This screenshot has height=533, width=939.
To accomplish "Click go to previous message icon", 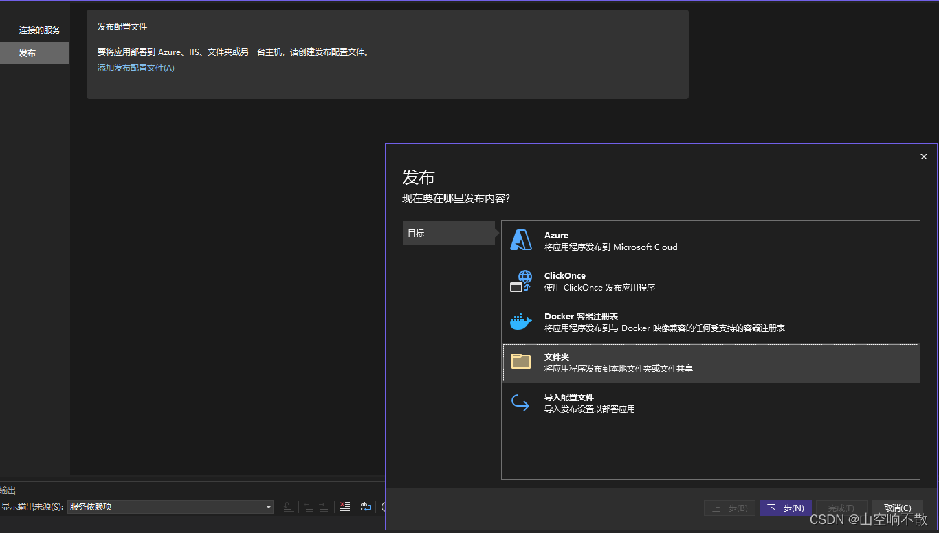I will click(x=309, y=507).
